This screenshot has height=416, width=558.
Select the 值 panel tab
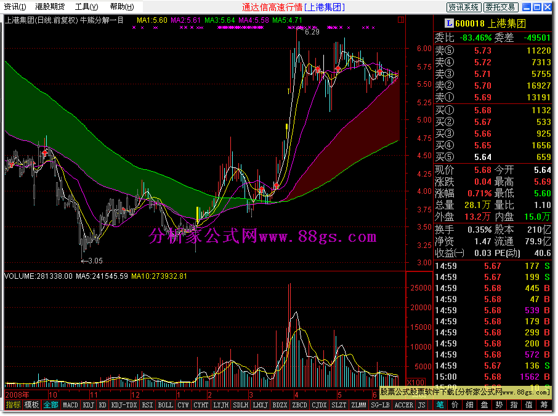(529, 405)
